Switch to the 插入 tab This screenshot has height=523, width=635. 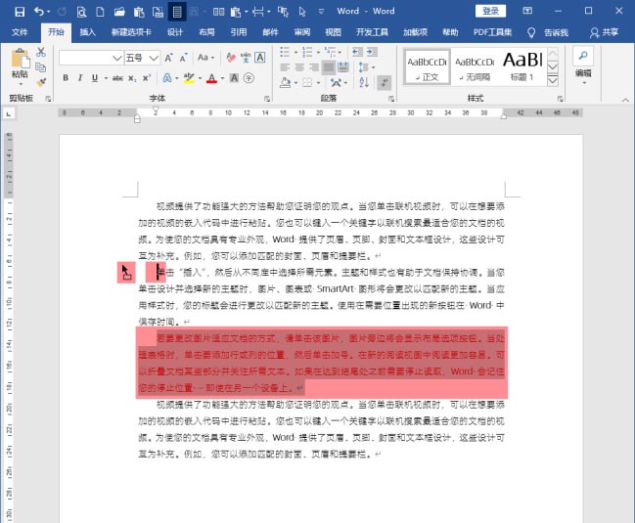pyautogui.click(x=87, y=32)
